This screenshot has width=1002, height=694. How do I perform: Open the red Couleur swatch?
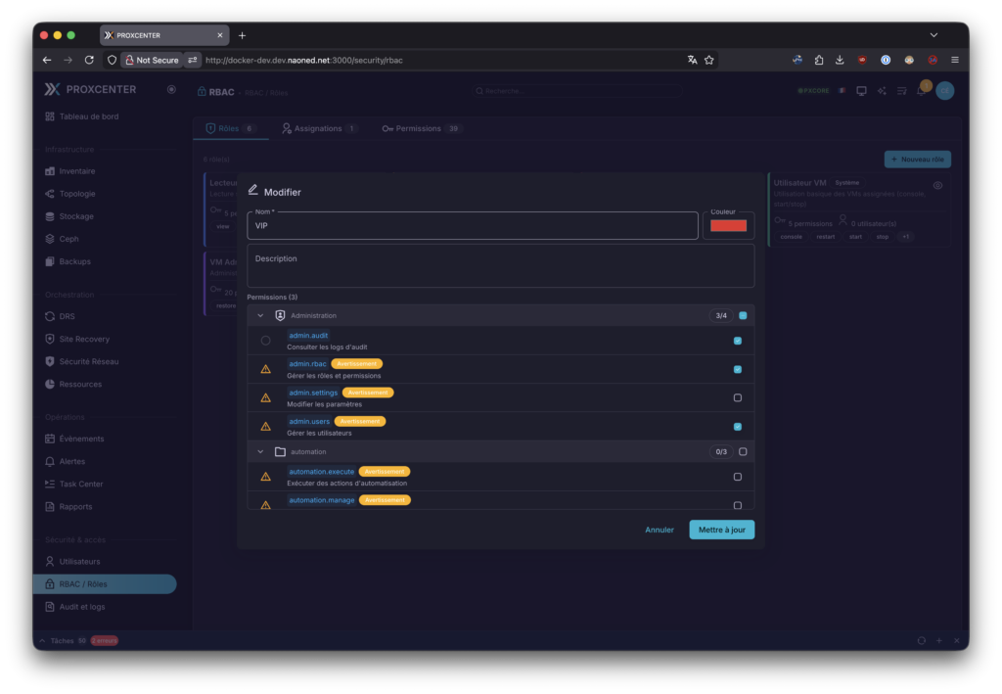pos(728,226)
